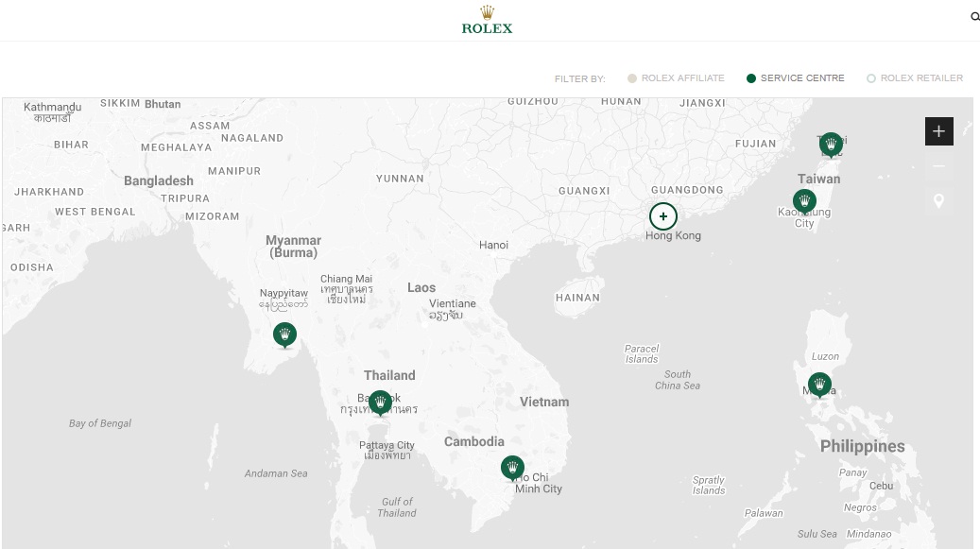Click the Myanmar service centre marker
Screen dimensions: 980x549
coord(284,335)
